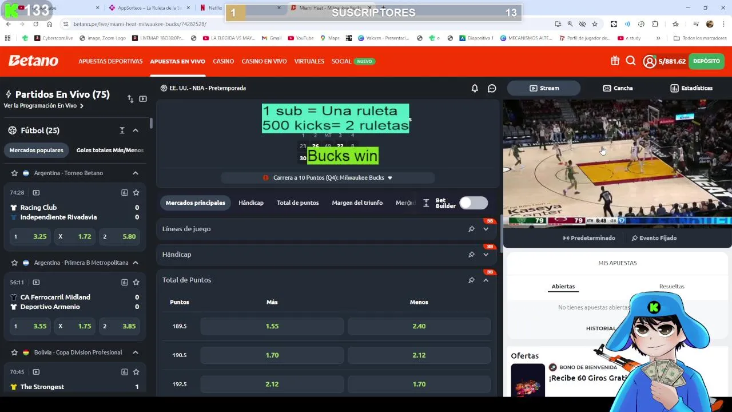Open Apuestas En Vivo menu item
The height and width of the screenshot is (412, 732).
(x=177, y=61)
